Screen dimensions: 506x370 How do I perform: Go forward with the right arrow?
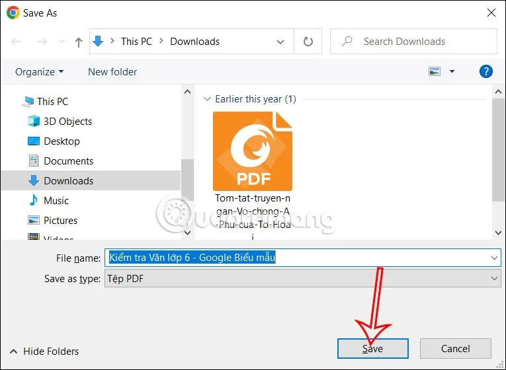tap(42, 42)
